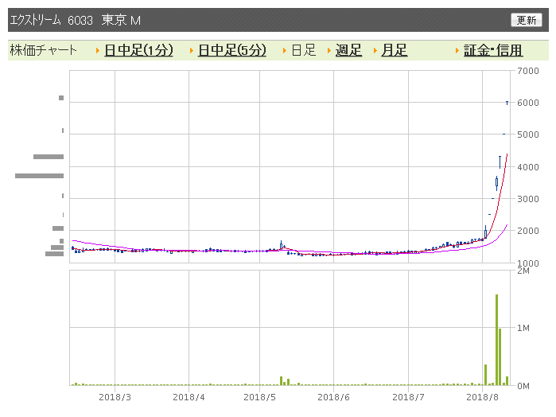Click the orange arrow before 日中足(5分)

[x=191, y=50]
